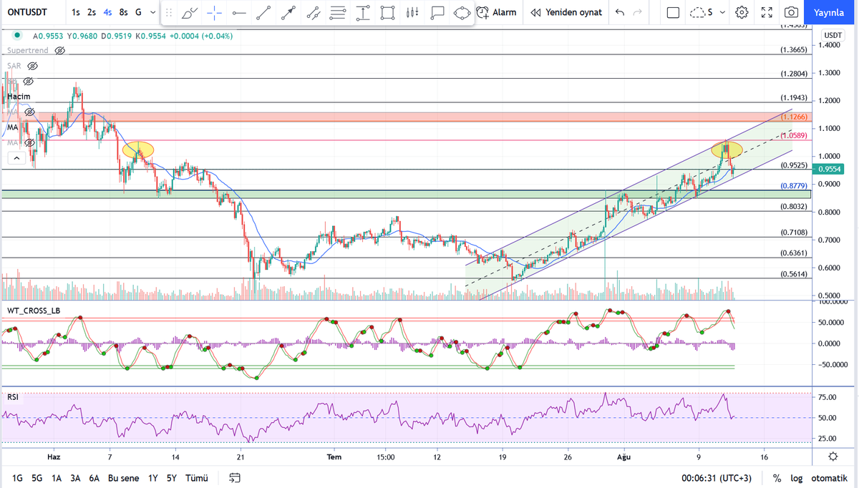Select the horizontal line tool
This screenshot has width=859, height=488.
click(238, 12)
